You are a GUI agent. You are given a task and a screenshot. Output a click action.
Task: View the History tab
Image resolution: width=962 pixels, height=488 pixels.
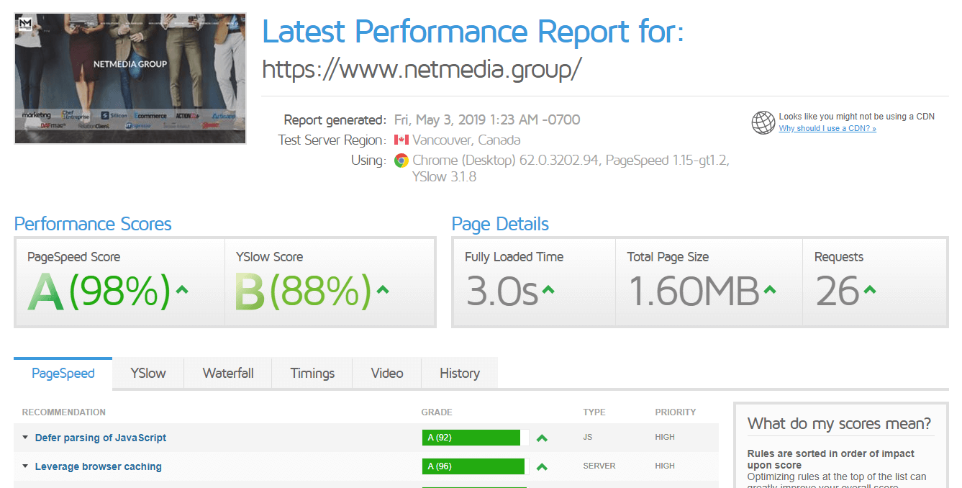point(460,374)
